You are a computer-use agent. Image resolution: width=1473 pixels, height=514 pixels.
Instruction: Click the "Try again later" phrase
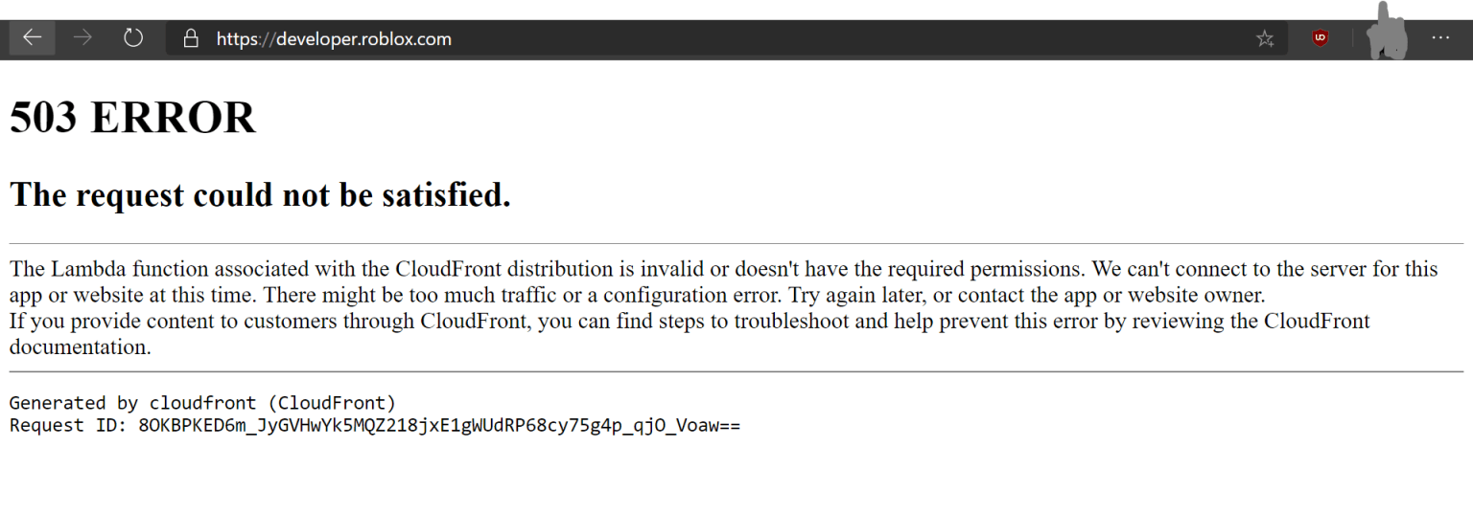coord(853,295)
